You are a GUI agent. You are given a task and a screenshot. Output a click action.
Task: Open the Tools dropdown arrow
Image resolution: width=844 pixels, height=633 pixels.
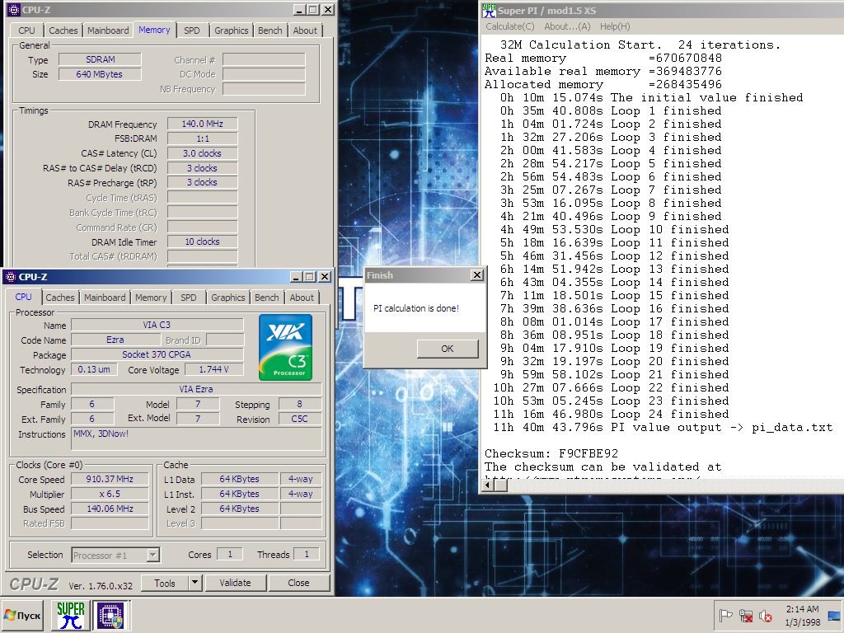195,583
